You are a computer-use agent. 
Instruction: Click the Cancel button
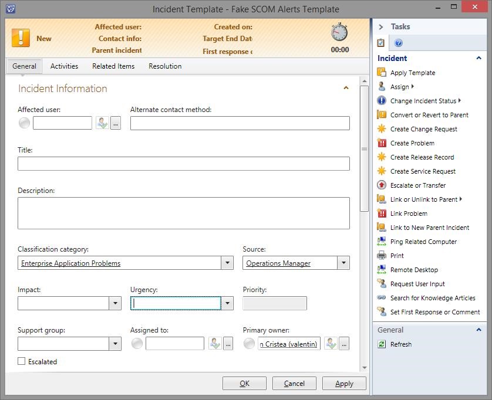tap(294, 384)
